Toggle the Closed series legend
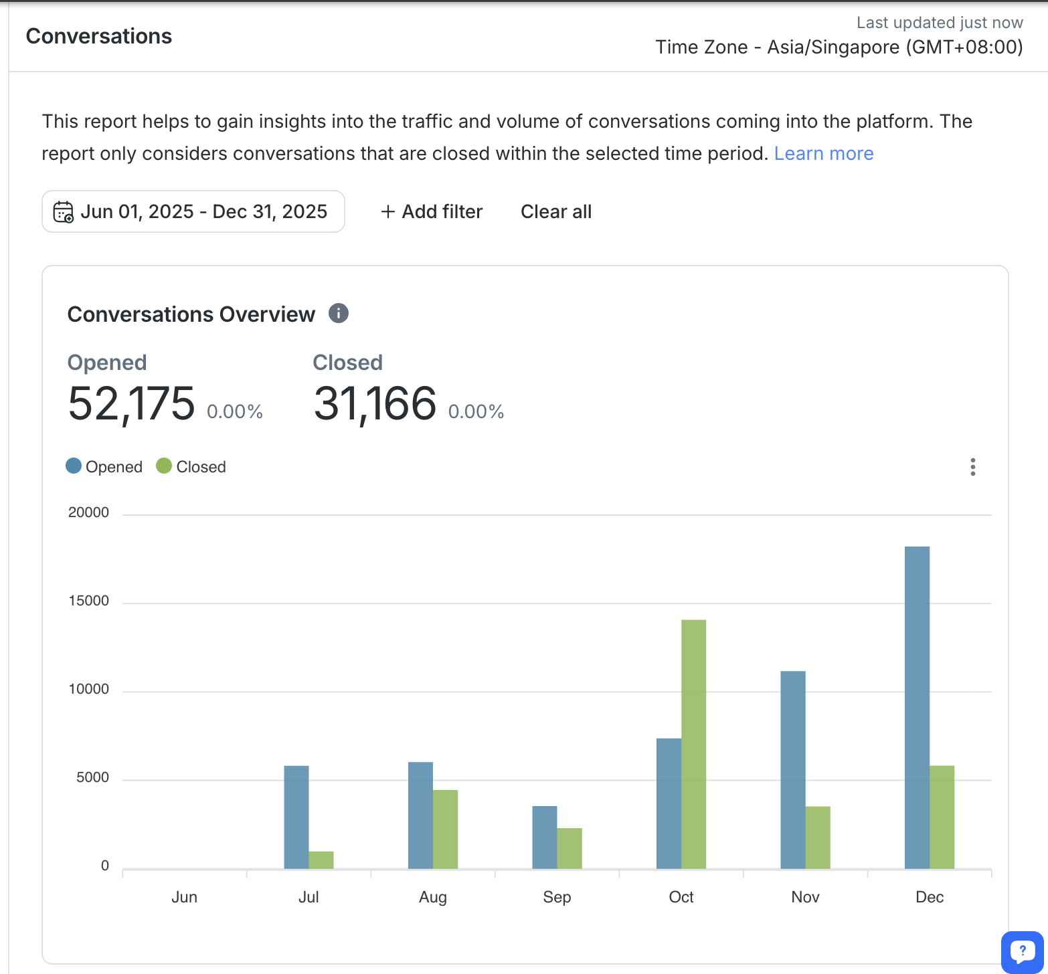 tap(201, 467)
